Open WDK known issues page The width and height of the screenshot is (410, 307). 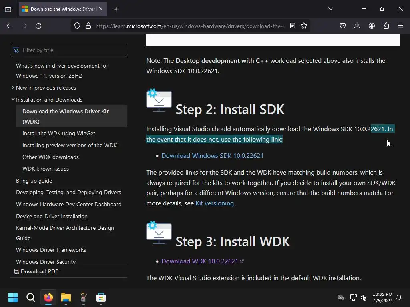pos(46,169)
